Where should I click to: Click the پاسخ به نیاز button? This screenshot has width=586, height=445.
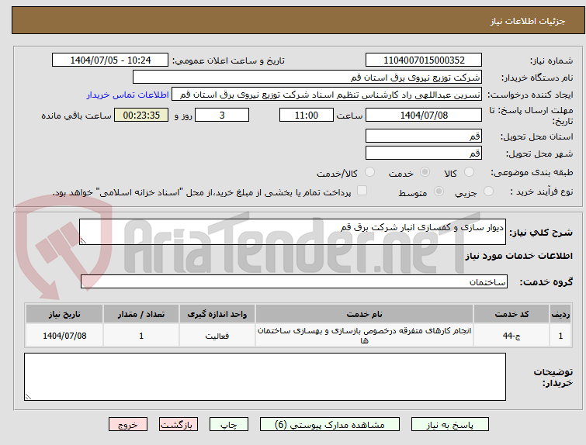click(x=450, y=425)
